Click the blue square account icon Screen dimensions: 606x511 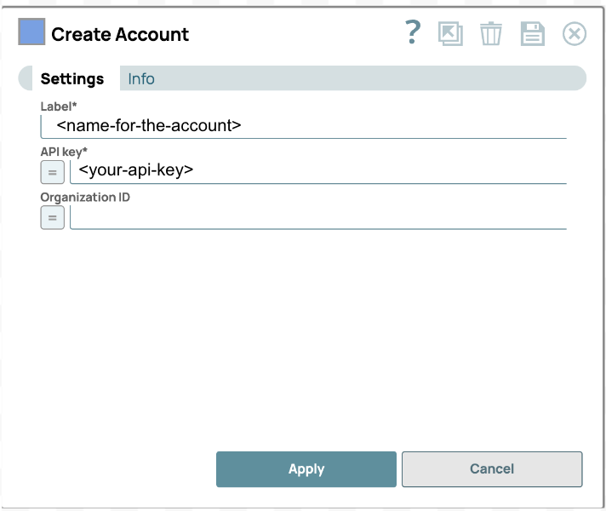(x=31, y=32)
